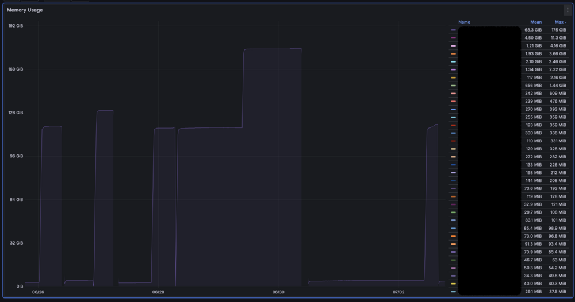Click the 255 MiB mean value
This screenshot has width=575, height=302.
(x=533, y=117)
